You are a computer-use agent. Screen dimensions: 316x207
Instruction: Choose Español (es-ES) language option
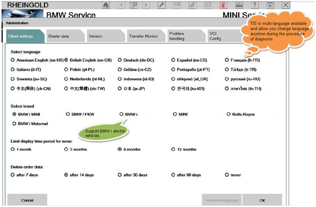point(173,60)
